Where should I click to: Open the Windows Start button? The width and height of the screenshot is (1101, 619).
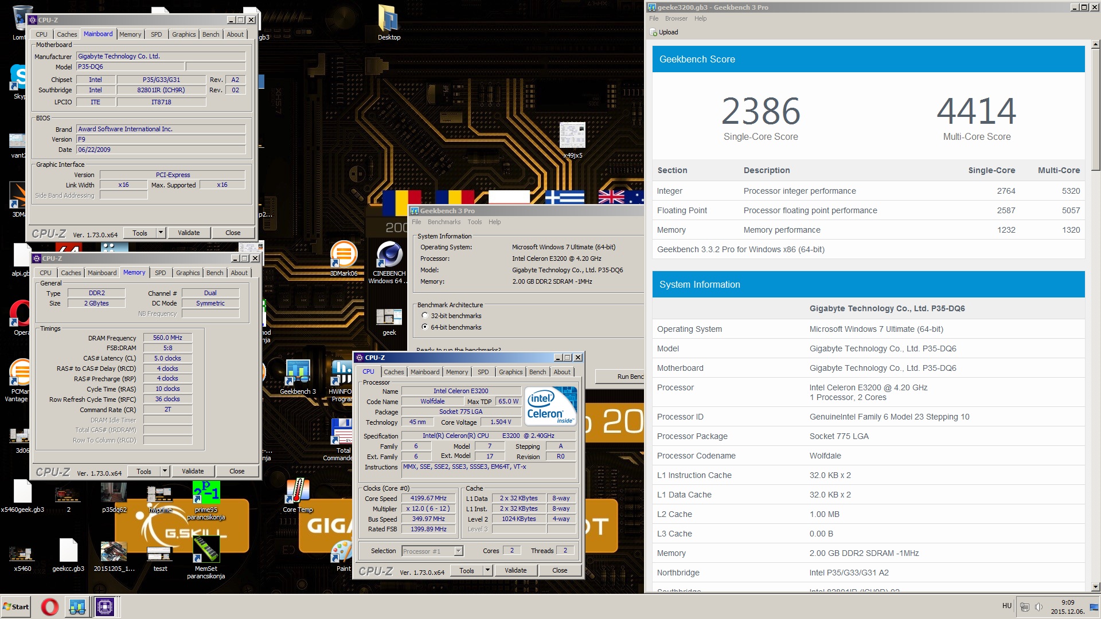(16, 607)
